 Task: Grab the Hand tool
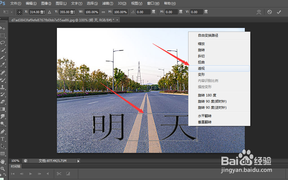pos(3,161)
